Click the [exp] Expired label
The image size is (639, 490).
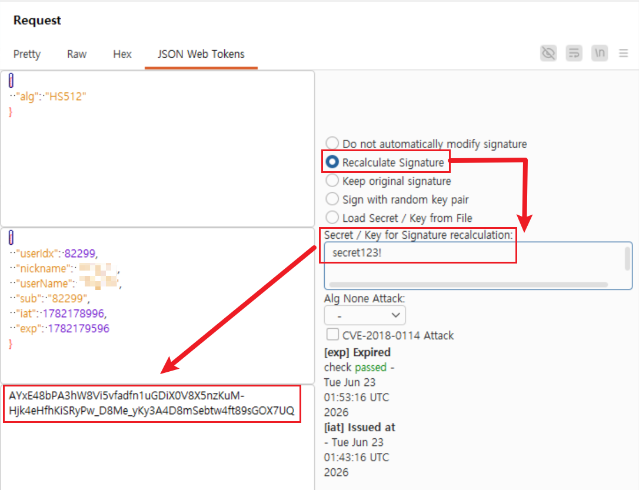click(357, 352)
